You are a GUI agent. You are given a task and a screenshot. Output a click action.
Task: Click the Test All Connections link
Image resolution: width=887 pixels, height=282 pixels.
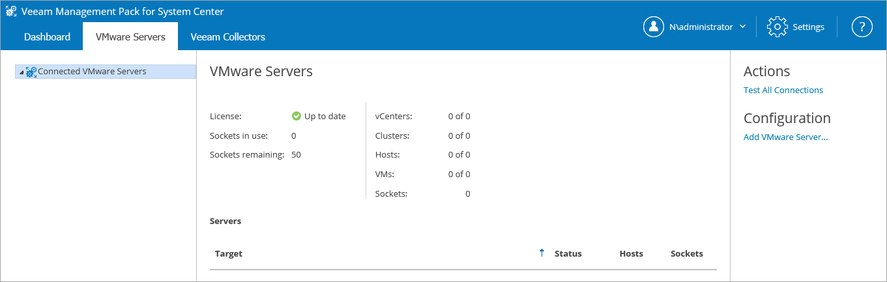(783, 91)
